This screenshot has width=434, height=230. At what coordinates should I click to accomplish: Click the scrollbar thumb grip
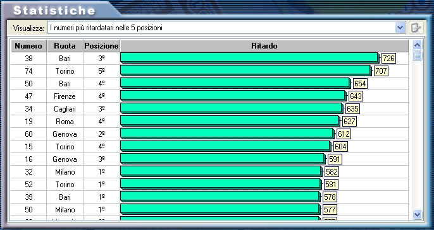coord(417,55)
